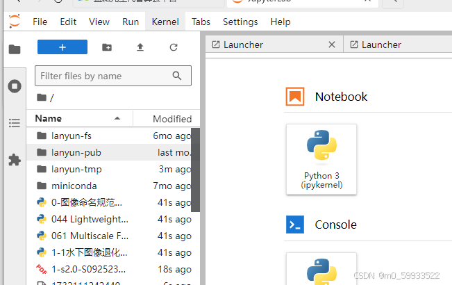Open the Kernel menu
This screenshot has height=285, width=452.
coord(165,22)
